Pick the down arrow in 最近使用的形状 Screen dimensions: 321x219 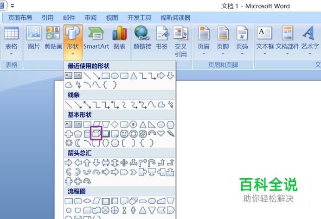point(170,75)
